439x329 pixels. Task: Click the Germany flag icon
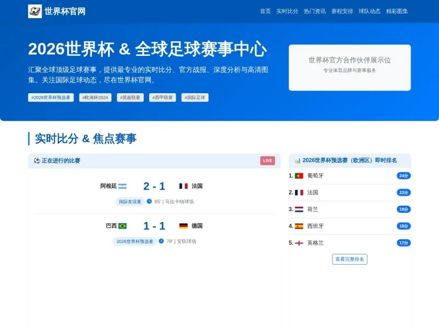coord(183,226)
